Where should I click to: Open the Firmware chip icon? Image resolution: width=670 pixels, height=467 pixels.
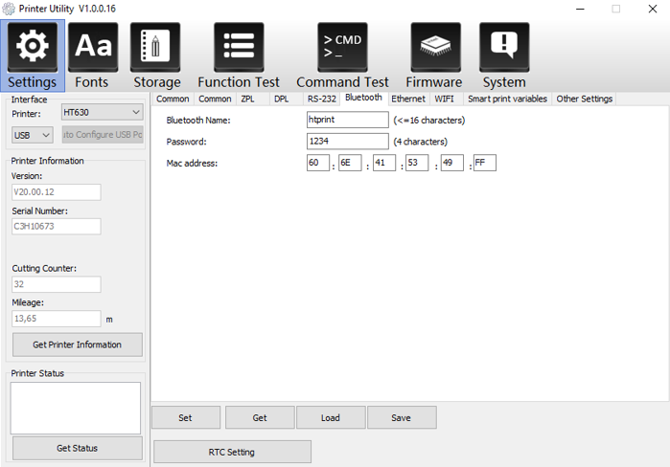pos(434,46)
